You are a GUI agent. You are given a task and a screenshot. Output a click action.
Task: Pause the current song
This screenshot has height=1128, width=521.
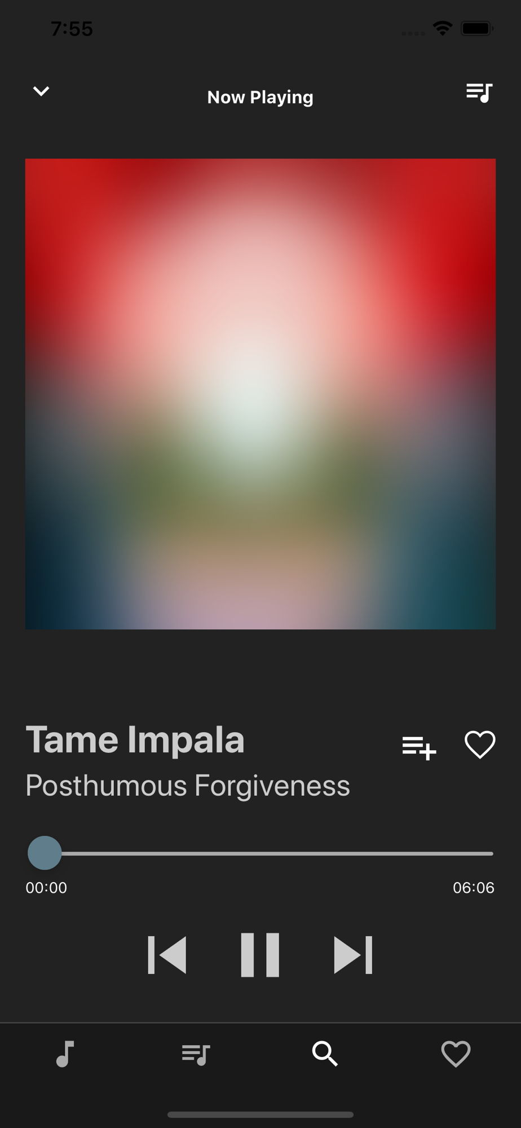(x=260, y=955)
